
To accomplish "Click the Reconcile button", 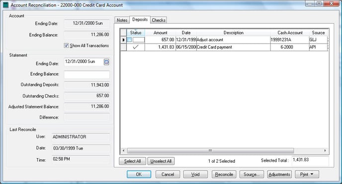I will tap(224, 175).
